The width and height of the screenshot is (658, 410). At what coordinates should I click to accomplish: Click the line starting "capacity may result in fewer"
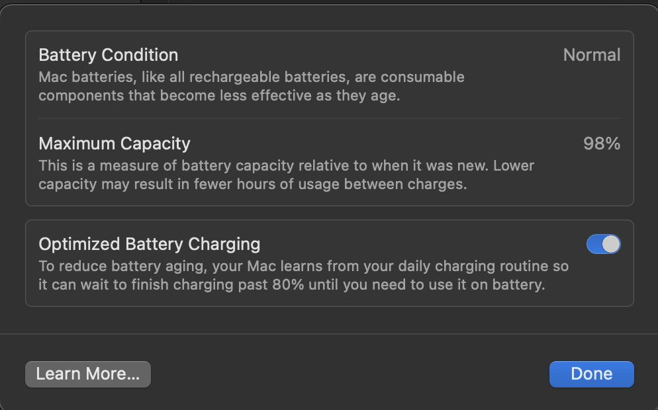tap(252, 184)
